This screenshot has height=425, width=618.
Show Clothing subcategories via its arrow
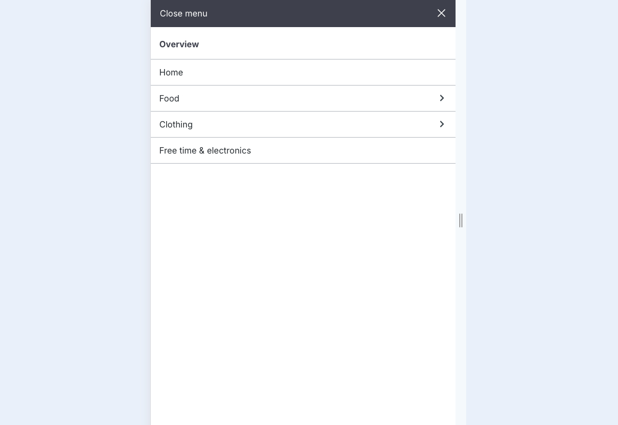(x=442, y=124)
